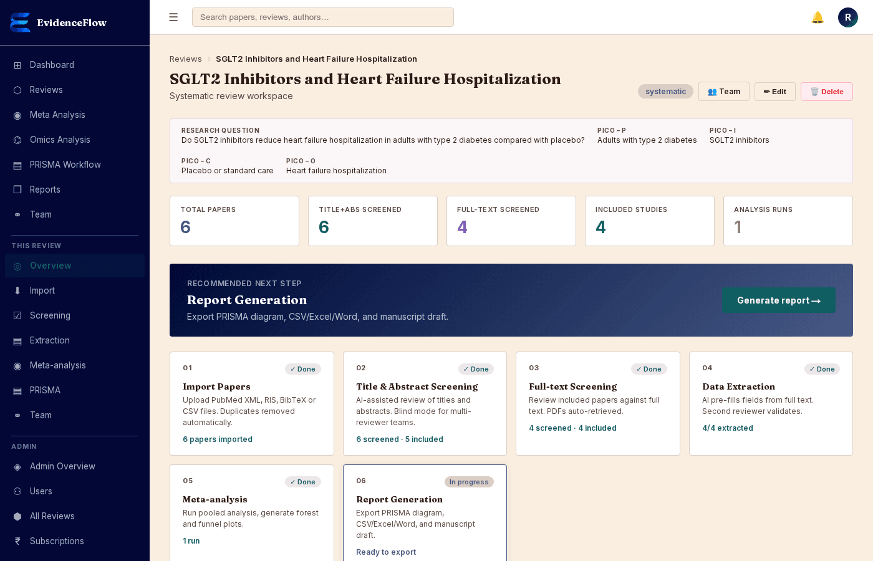
Task: Click the Dashboard grid icon in sidebar
Action: click(17, 65)
